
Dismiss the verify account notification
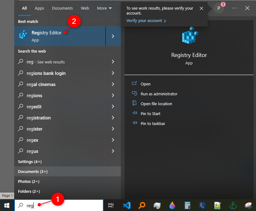[201, 8]
